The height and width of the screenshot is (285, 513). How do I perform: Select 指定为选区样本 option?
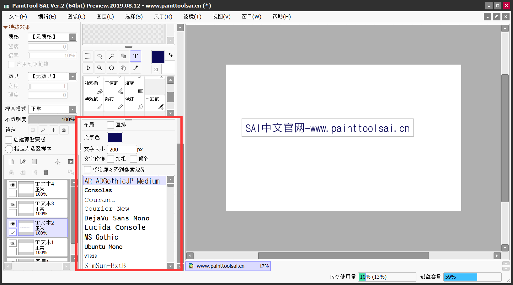pyautogui.click(x=9, y=149)
